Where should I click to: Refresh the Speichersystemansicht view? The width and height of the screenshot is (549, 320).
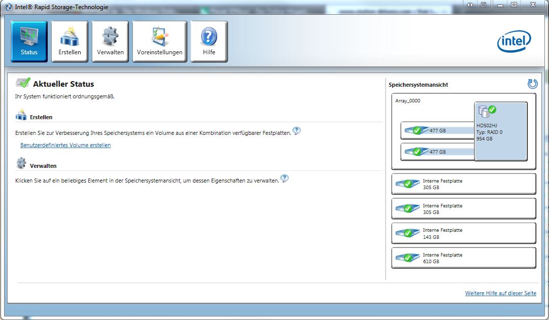(x=532, y=84)
